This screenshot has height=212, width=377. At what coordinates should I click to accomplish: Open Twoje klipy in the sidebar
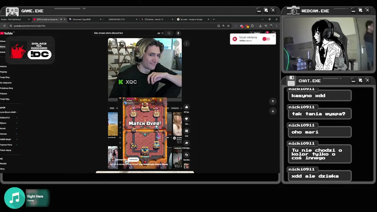(x=5, y=99)
